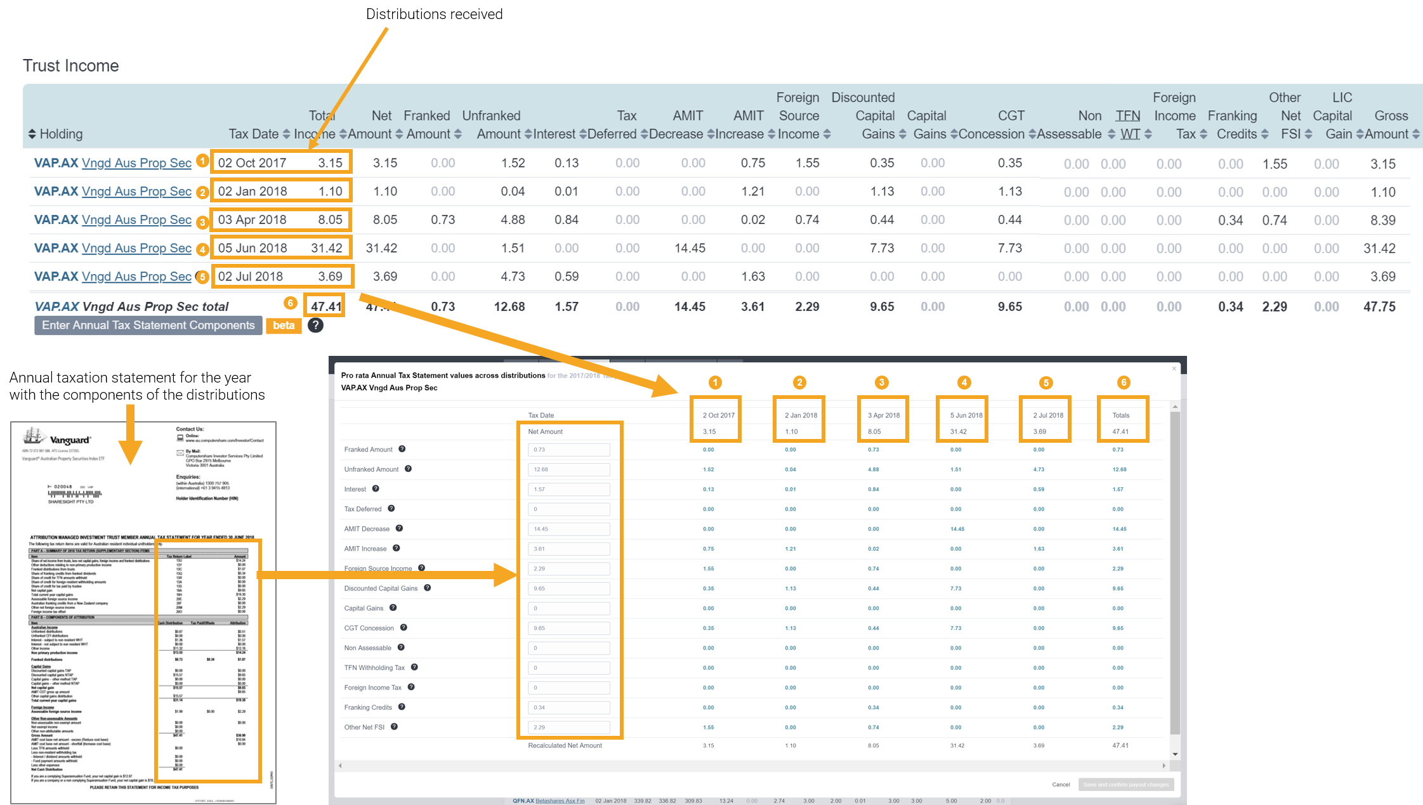Click the AMIT Increase amount input field
This screenshot has width=1423, height=805.
point(568,548)
